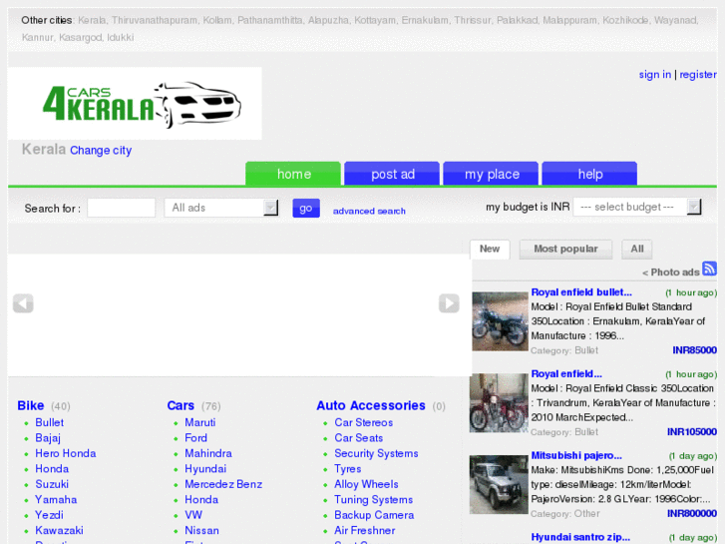Open the All ads category dropdown
The image size is (725, 544).
click(x=221, y=208)
